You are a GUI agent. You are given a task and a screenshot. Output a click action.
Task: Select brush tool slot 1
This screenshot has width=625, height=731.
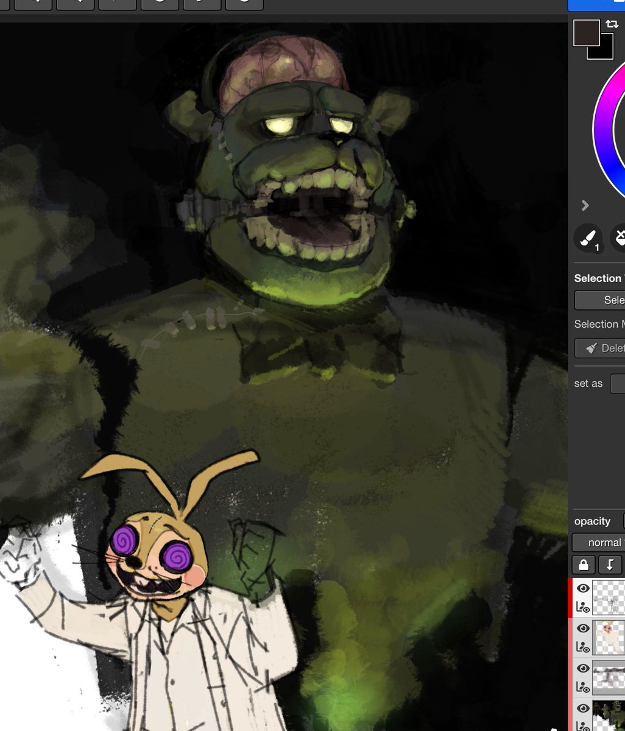[588, 238]
